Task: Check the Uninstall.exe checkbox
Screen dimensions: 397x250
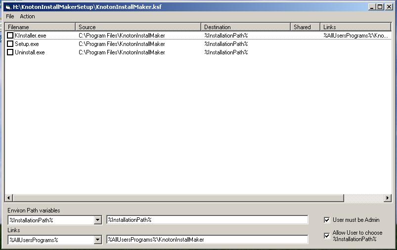Action: coord(10,52)
